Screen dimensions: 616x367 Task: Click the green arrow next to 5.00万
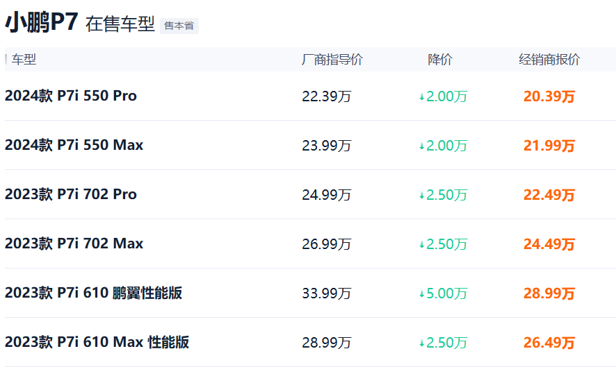click(x=421, y=293)
